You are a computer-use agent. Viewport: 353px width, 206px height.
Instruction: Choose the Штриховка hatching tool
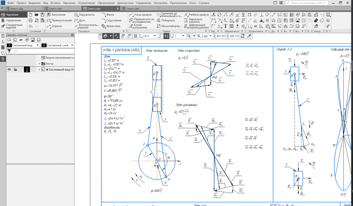pos(110,26)
